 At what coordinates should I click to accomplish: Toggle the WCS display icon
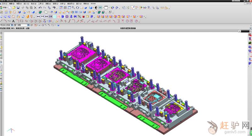click(x=132, y=7)
